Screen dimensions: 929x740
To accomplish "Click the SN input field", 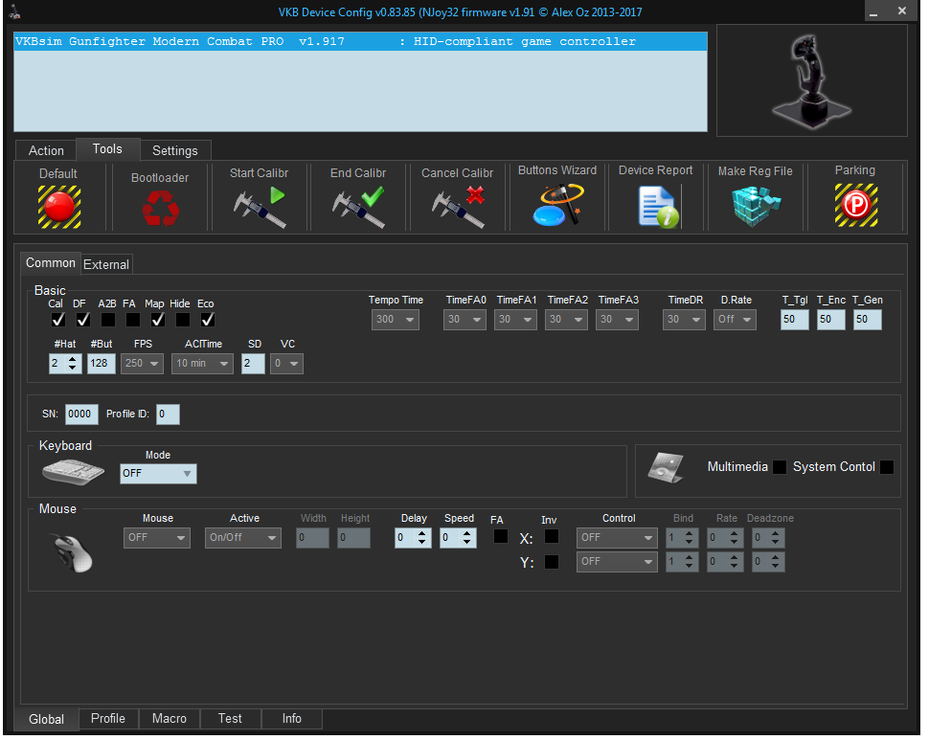I will 81,415.
